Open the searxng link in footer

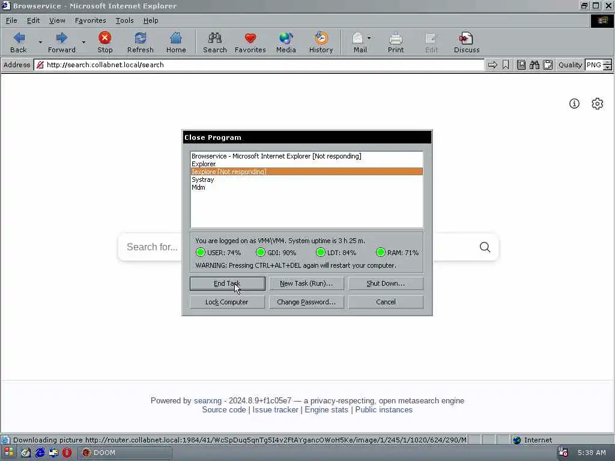pyautogui.click(x=207, y=400)
